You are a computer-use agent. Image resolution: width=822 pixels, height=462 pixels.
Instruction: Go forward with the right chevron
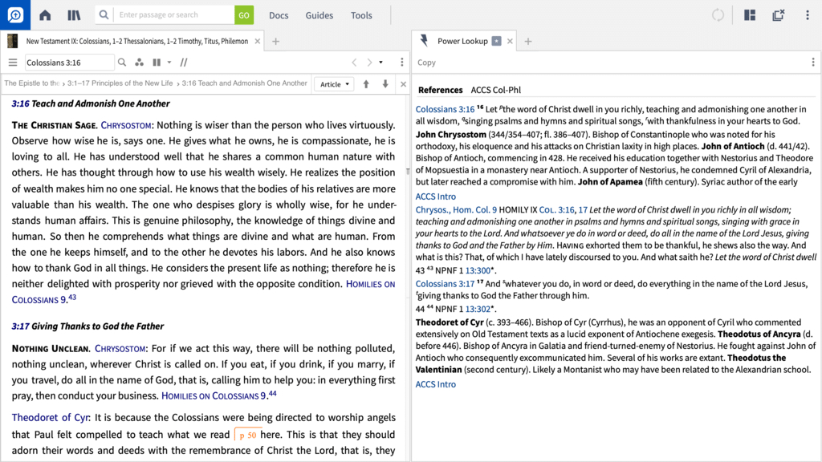[369, 63]
